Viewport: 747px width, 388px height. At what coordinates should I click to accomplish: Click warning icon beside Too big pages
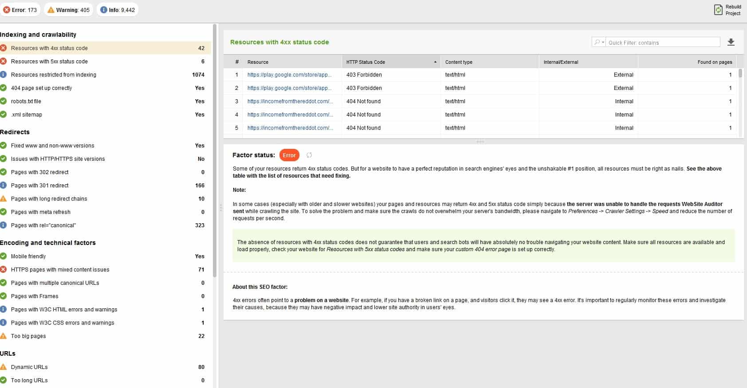click(x=4, y=336)
